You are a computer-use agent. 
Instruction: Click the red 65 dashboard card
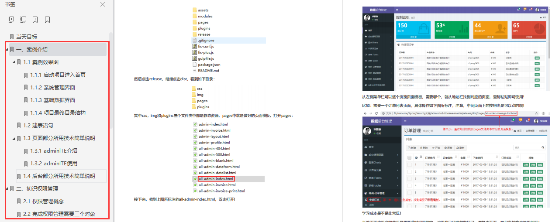529,31
